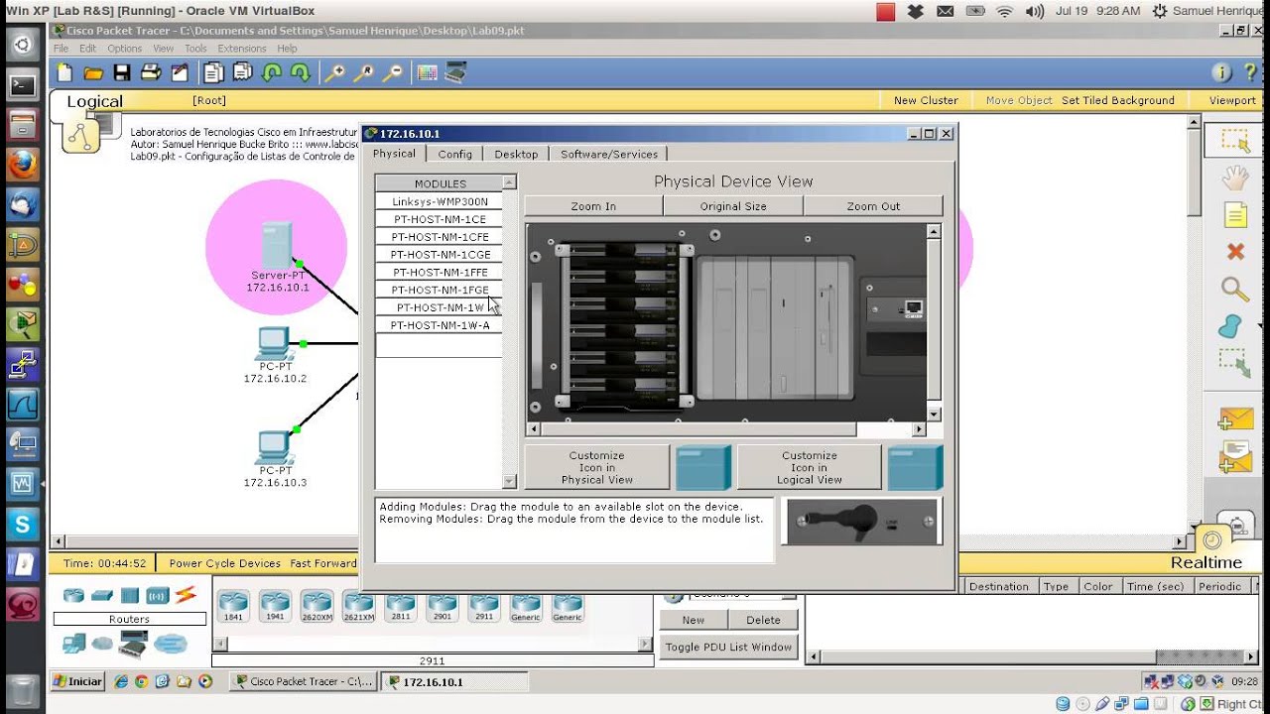Open the Extensions menu
Viewport: 1270px width, 714px height.
point(242,48)
